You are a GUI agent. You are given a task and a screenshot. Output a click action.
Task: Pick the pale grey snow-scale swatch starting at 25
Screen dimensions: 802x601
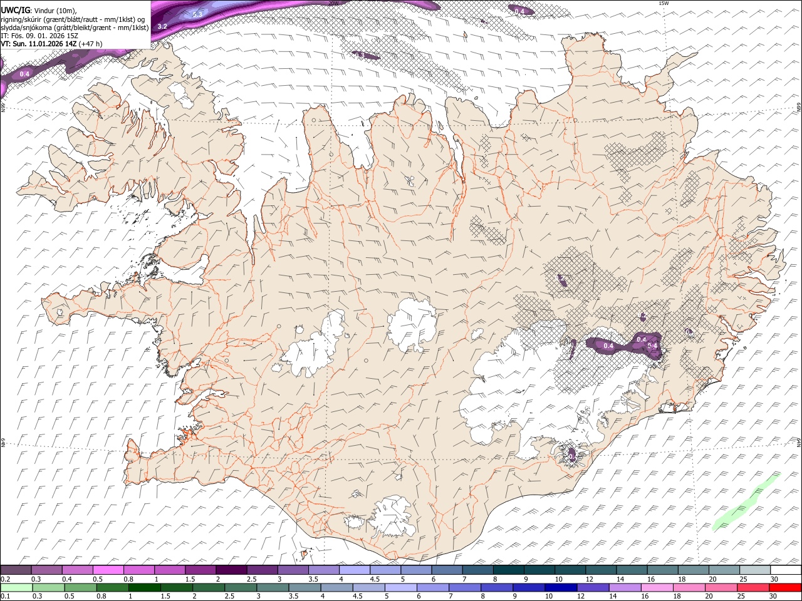[x=755, y=570]
